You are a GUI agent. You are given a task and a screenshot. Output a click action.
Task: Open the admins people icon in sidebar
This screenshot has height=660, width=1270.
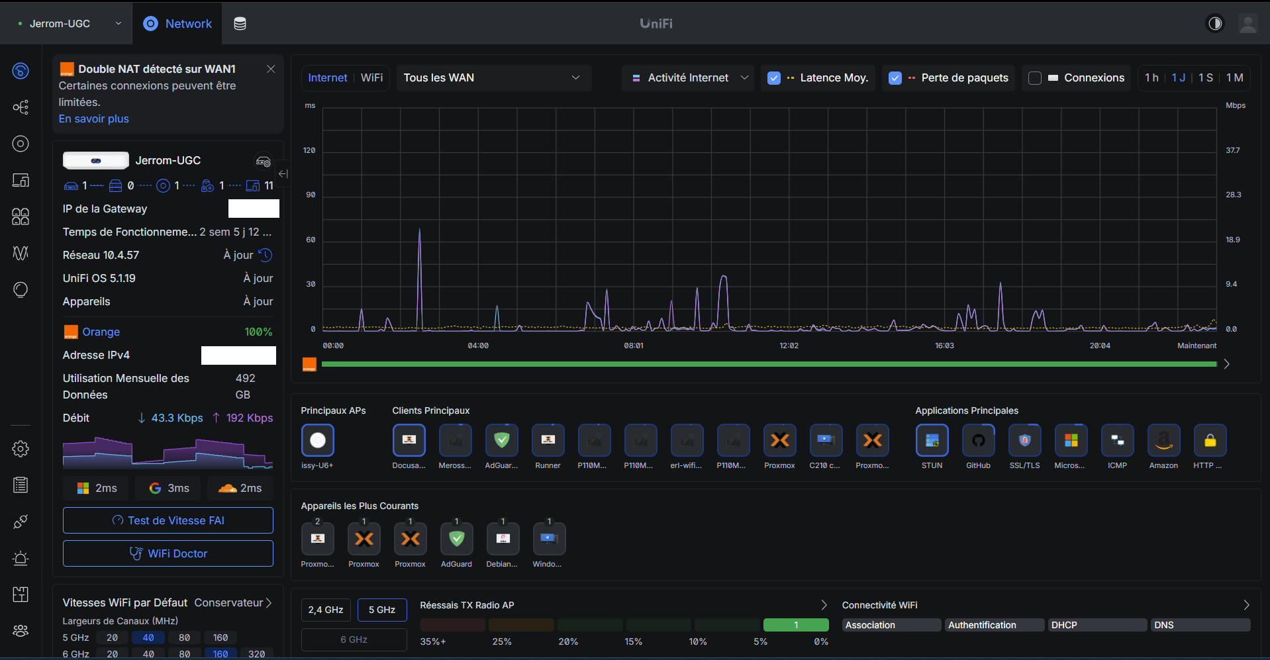[21, 631]
